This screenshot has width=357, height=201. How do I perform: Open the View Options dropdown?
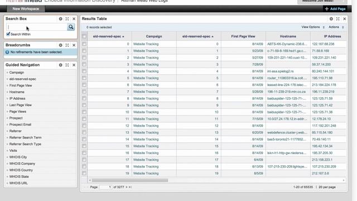tap(313, 27)
